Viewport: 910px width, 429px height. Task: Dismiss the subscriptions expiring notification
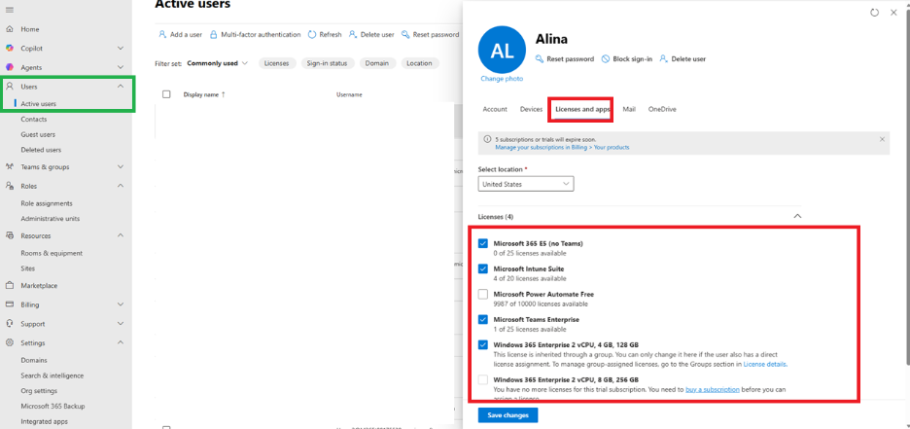882,139
